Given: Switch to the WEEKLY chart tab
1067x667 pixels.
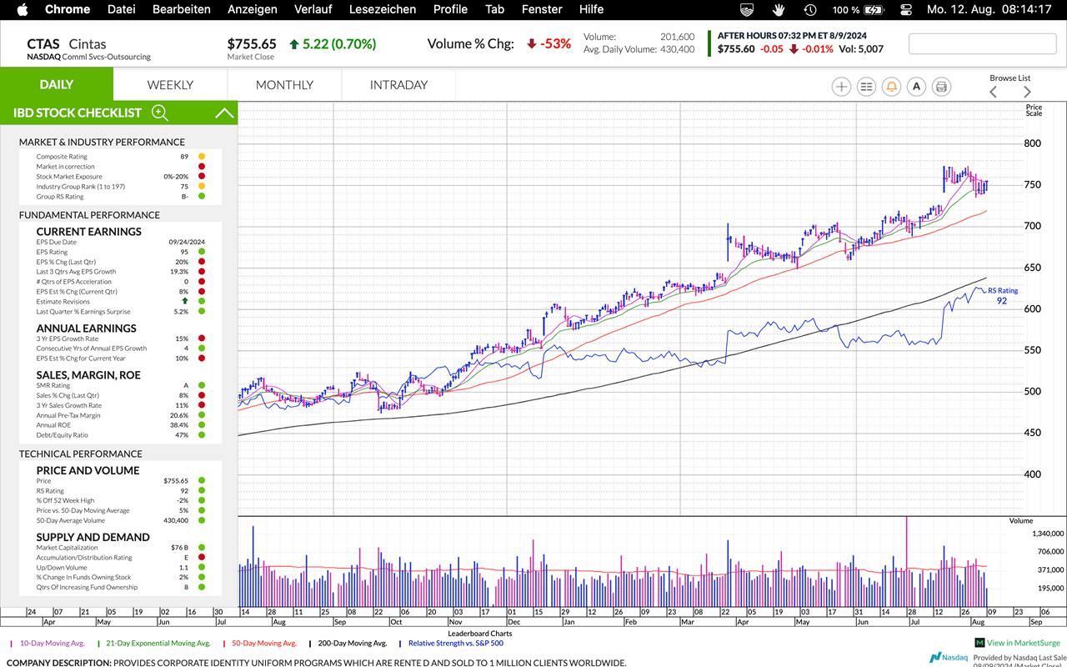Looking at the screenshot, I should click(x=170, y=84).
